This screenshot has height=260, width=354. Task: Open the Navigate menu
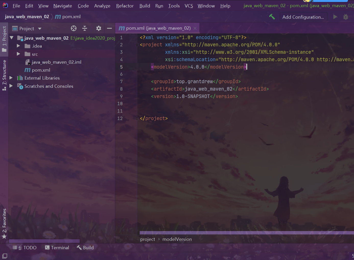63,6
